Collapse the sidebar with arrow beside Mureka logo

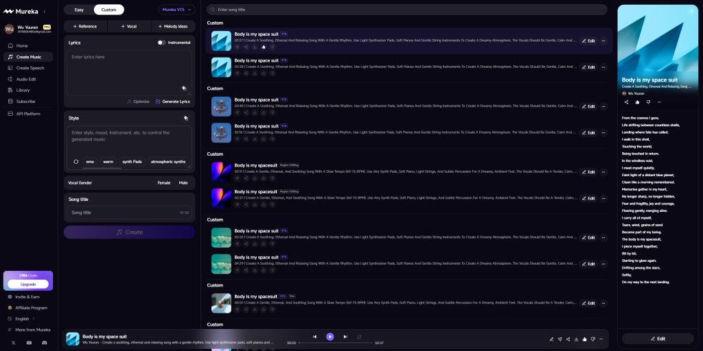(x=45, y=11)
